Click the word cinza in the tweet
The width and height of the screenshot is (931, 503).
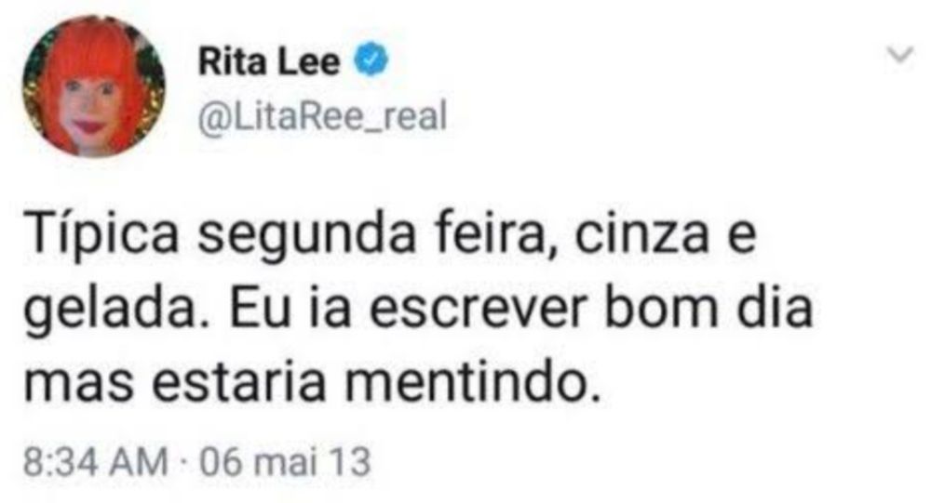(x=641, y=233)
